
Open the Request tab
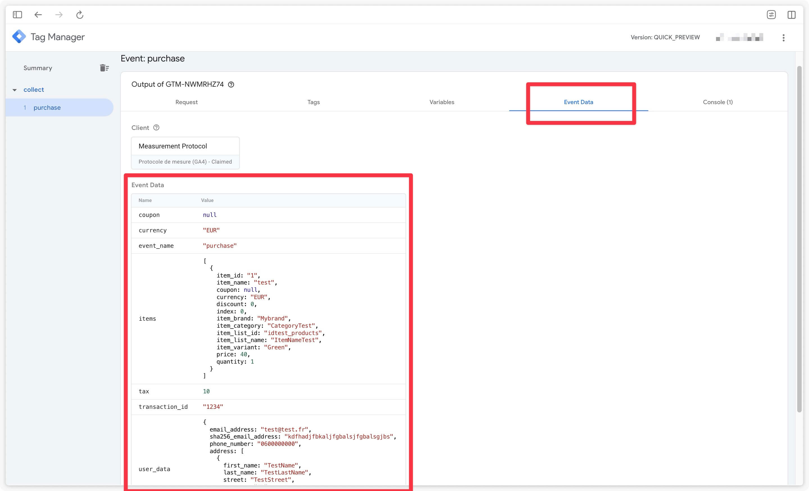pyautogui.click(x=187, y=102)
